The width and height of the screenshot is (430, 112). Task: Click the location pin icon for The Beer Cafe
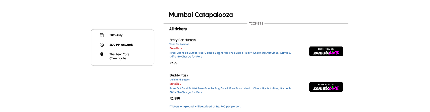pos(102,55)
